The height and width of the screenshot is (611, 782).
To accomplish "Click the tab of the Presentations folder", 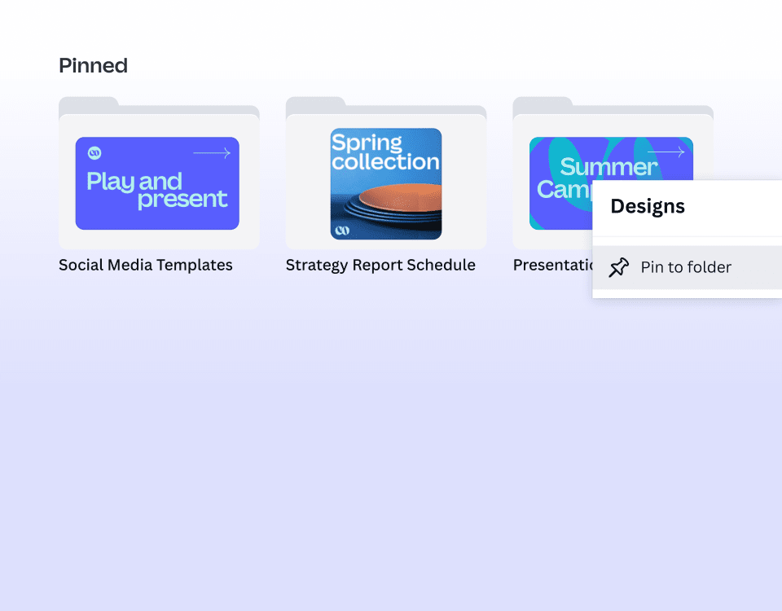I will (543, 104).
